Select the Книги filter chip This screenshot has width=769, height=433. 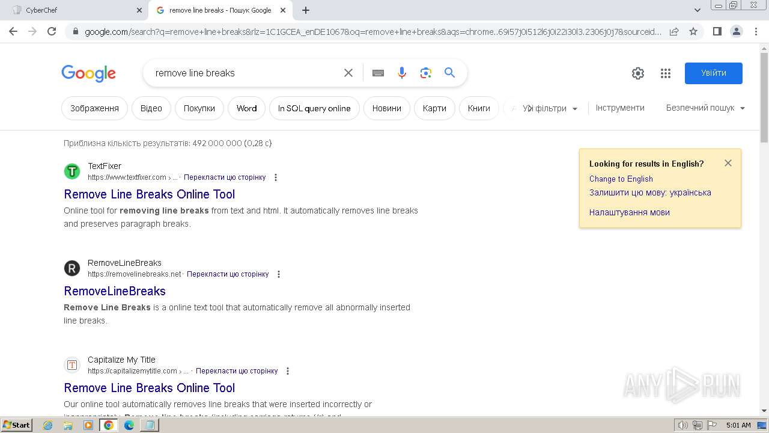(479, 108)
